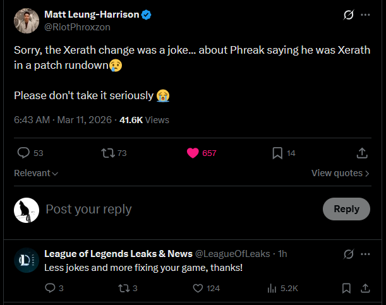
Task: Like the LeagueOfLeaks reply with 124 likes
Action: click(198, 288)
